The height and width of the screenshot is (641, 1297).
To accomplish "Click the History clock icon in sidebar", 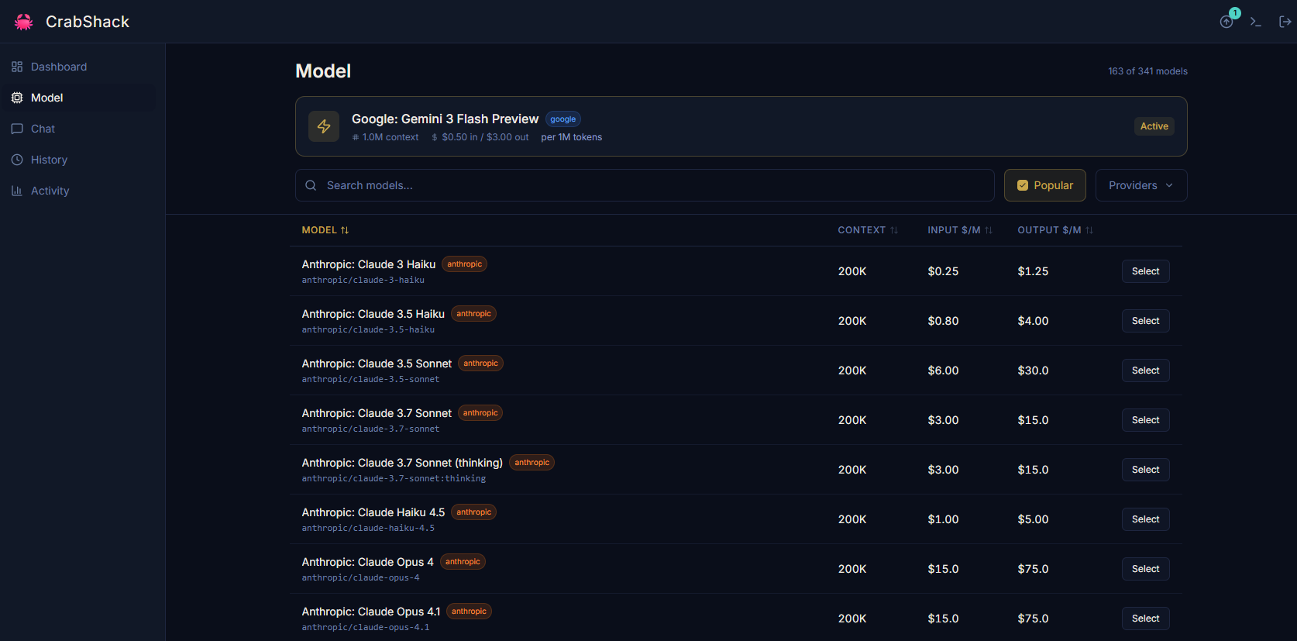I will tap(17, 160).
